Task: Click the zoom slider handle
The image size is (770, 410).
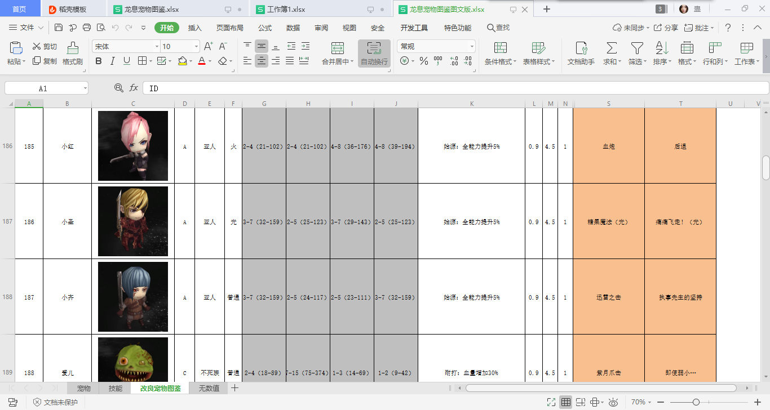Action: pos(696,402)
